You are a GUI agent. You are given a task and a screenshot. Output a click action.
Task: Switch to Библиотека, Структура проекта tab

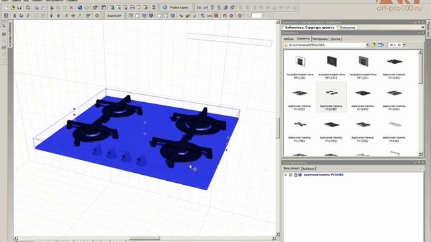[309, 28]
